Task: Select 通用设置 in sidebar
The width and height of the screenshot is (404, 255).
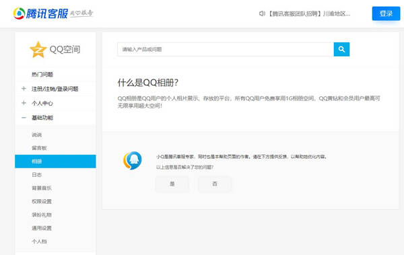Action: [42, 228]
